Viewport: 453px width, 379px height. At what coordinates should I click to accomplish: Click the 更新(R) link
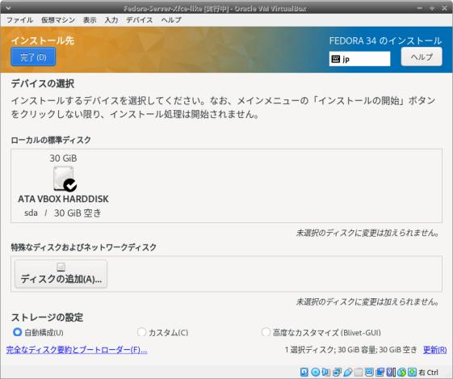434,350
